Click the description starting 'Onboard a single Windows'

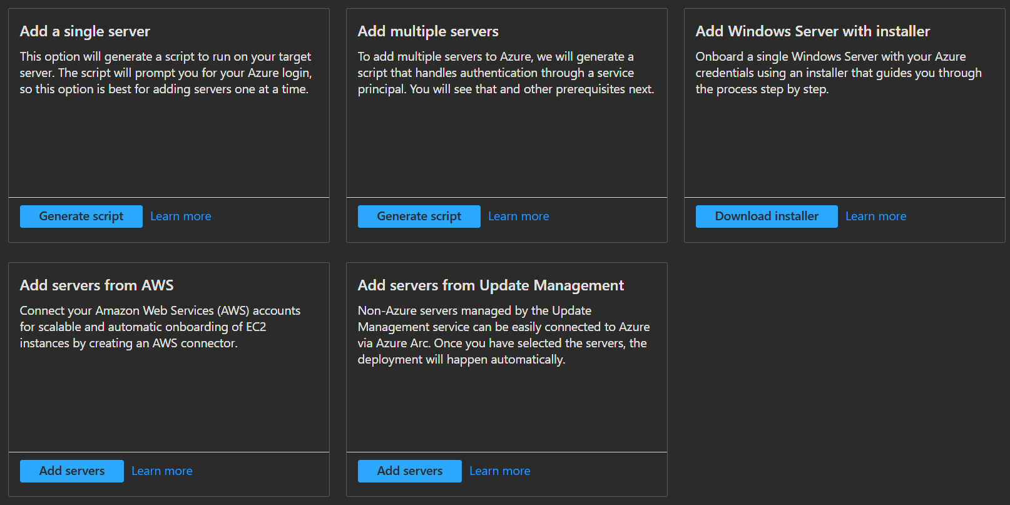click(x=839, y=73)
